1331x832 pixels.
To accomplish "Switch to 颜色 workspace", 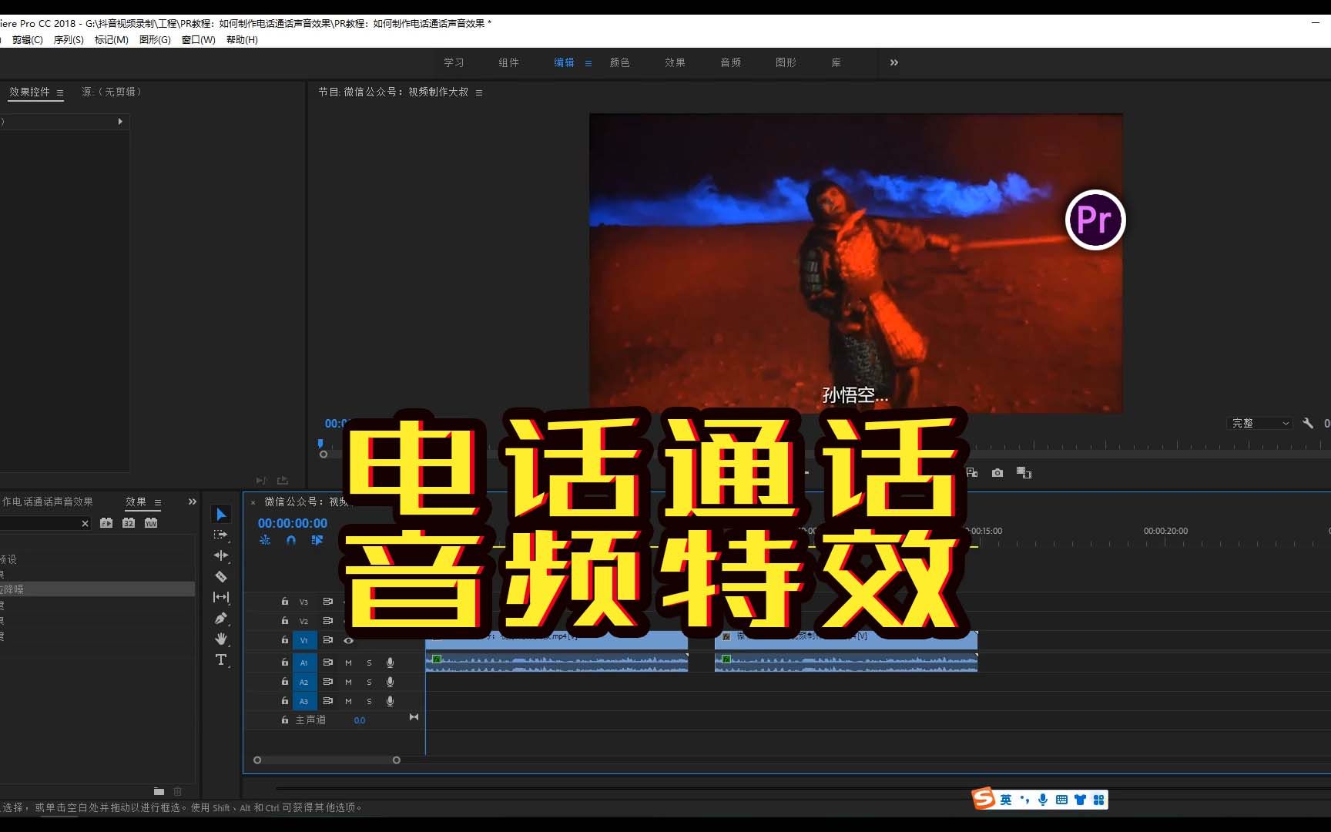I will (620, 62).
